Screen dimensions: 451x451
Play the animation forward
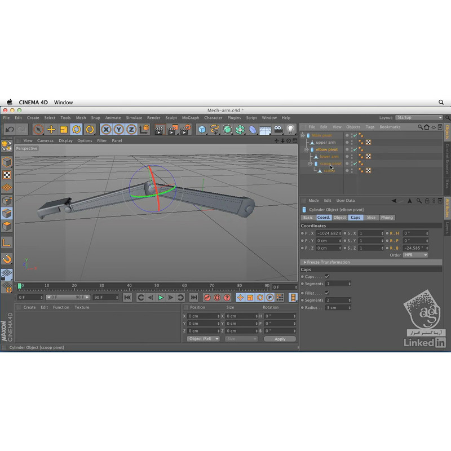pos(161,298)
